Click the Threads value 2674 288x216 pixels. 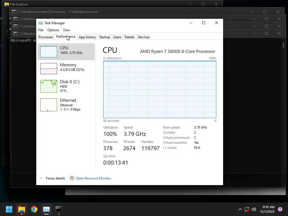click(x=129, y=148)
